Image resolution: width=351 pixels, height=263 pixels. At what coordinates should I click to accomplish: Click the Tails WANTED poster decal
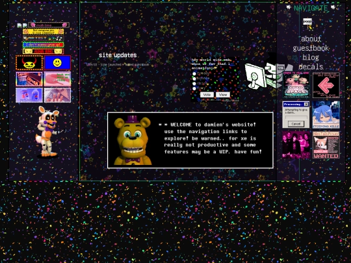pos(326,145)
